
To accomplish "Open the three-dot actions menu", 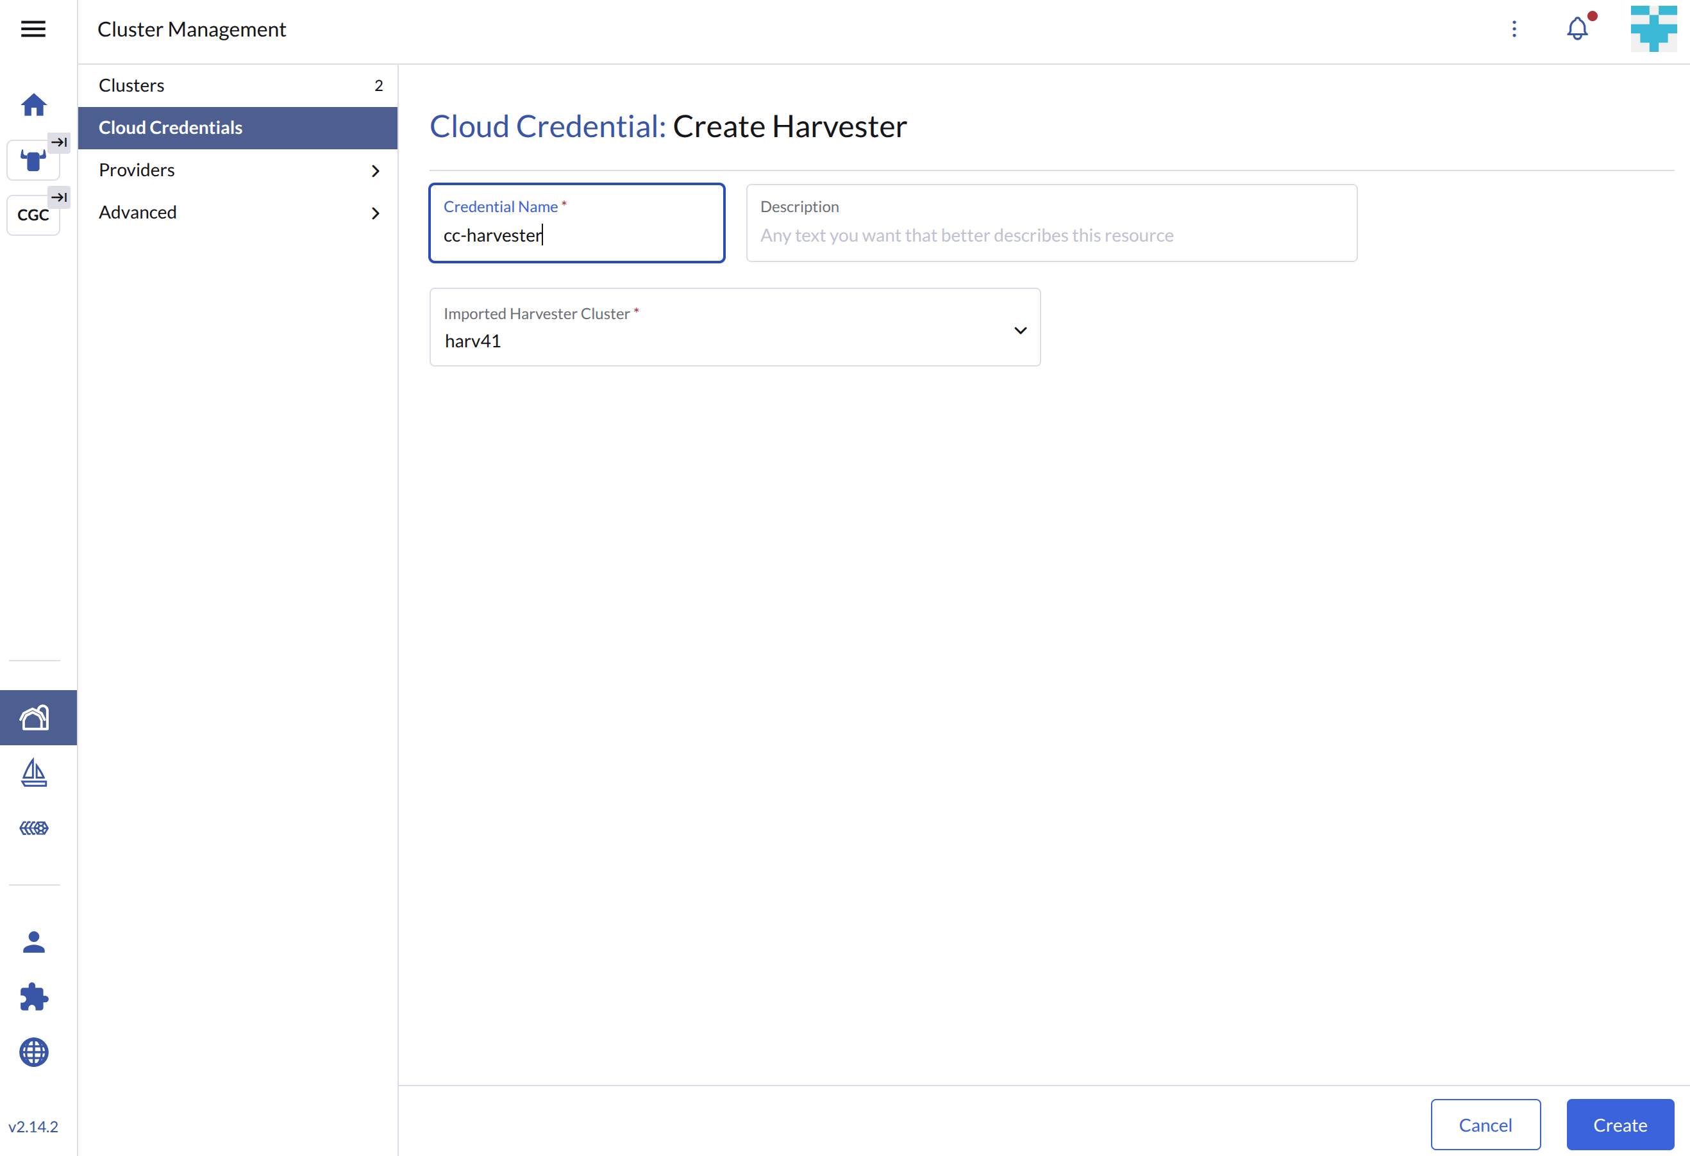I will tap(1514, 29).
